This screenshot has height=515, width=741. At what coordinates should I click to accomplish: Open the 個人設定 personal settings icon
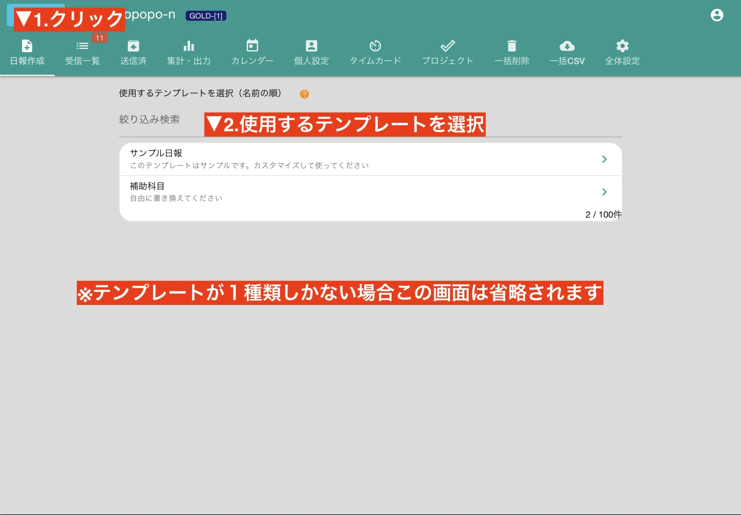[x=311, y=46]
